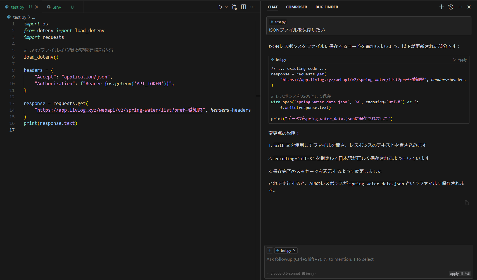Image resolution: width=477 pixels, height=280 pixels.
Task: Click line number 17 in the gutter
Action: [x=12, y=130]
